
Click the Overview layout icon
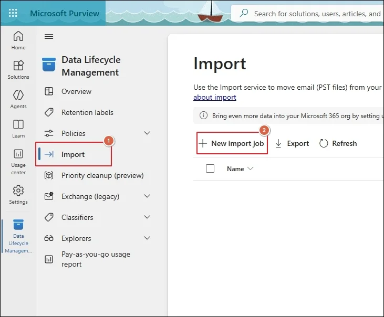pos(49,91)
